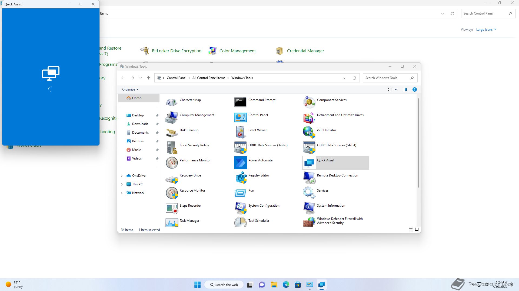Viewport: 519px width, 291px height.
Task: Open File Explorer from taskbar
Action: coord(274,285)
